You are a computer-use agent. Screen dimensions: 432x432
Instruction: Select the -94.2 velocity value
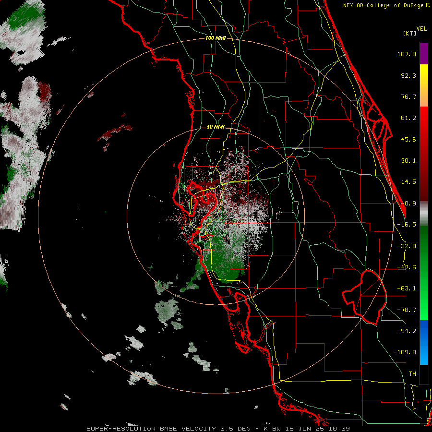click(x=407, y=331)
